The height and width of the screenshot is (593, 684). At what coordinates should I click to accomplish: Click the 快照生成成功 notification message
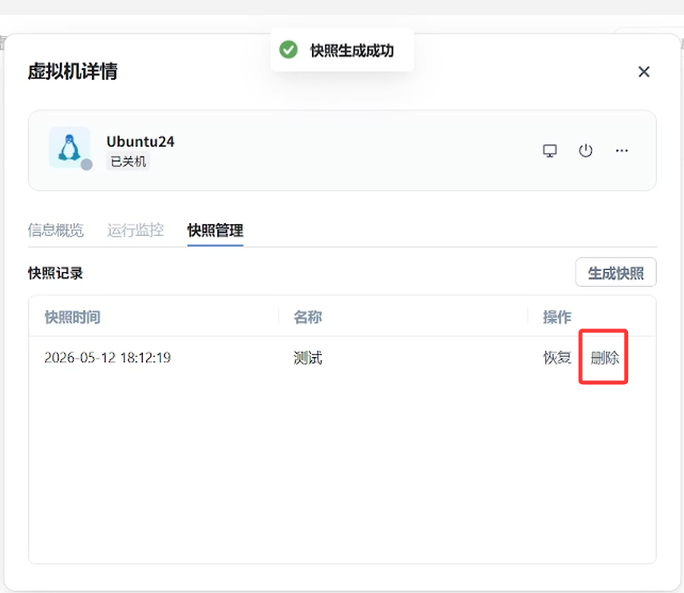point(352,50)
